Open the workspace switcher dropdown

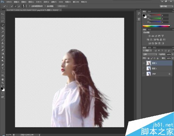167,6
